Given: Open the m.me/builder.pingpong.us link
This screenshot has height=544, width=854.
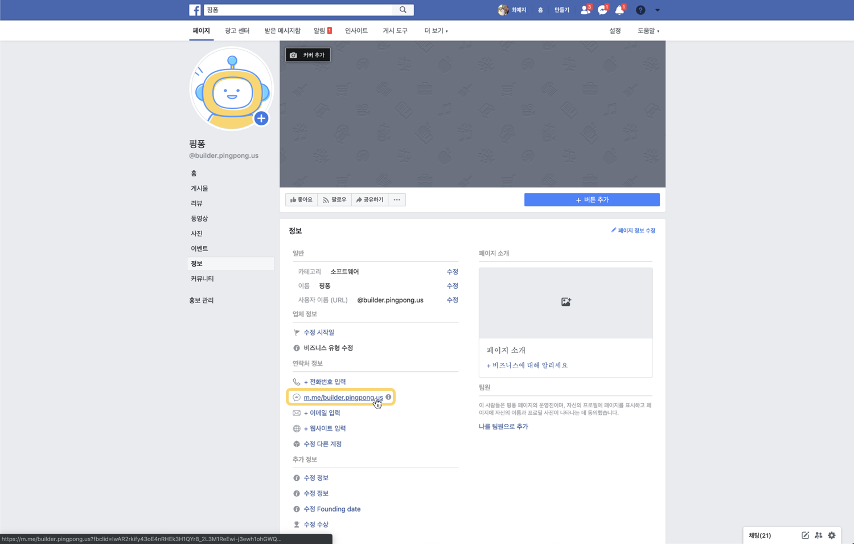Looking at the screenshot, I should pyautogui.click(x=343, y=398).
